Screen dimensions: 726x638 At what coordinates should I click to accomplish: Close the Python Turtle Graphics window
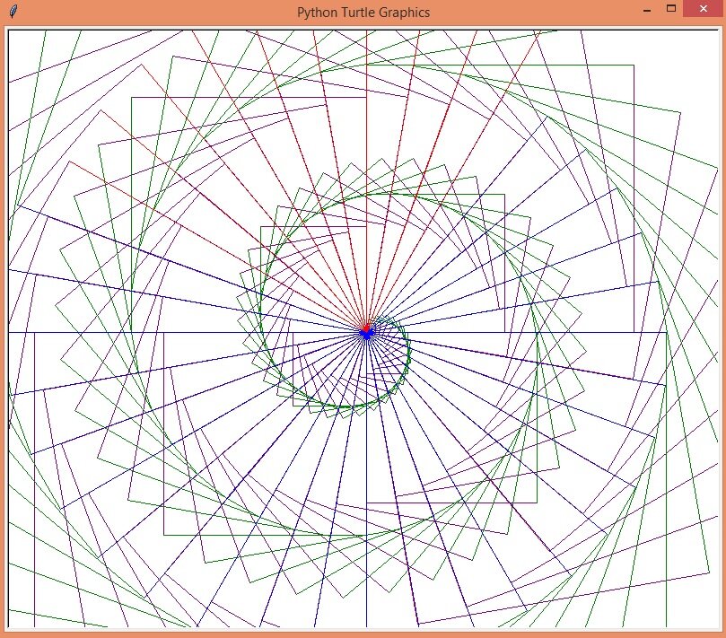(704, 9)
